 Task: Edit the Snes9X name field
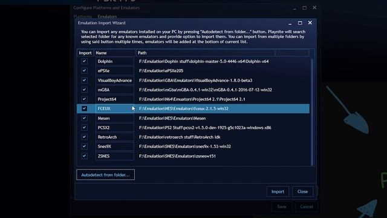(x=115, y=147)
